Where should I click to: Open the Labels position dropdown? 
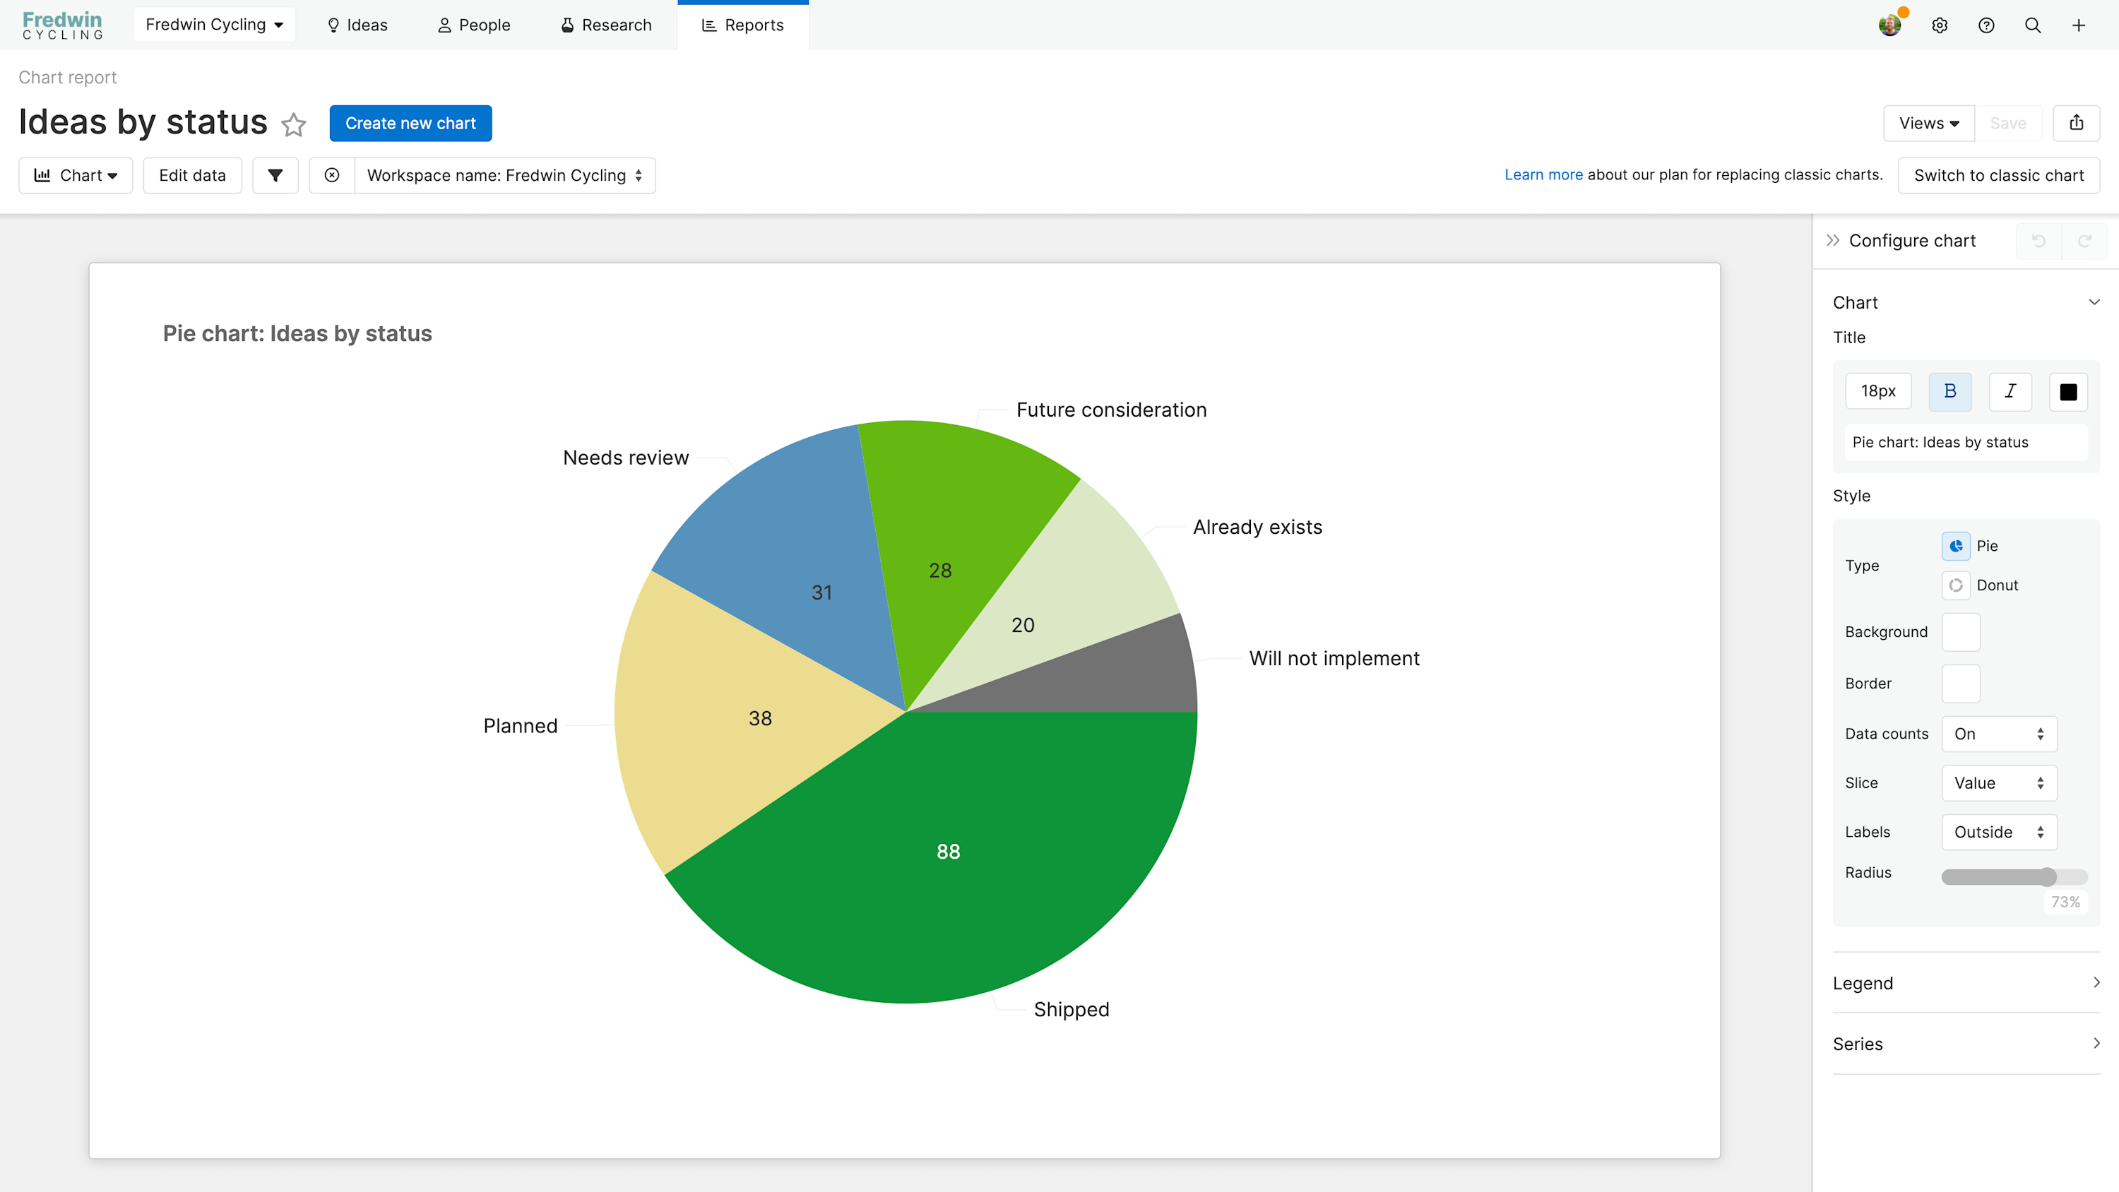coord(1999,832)
